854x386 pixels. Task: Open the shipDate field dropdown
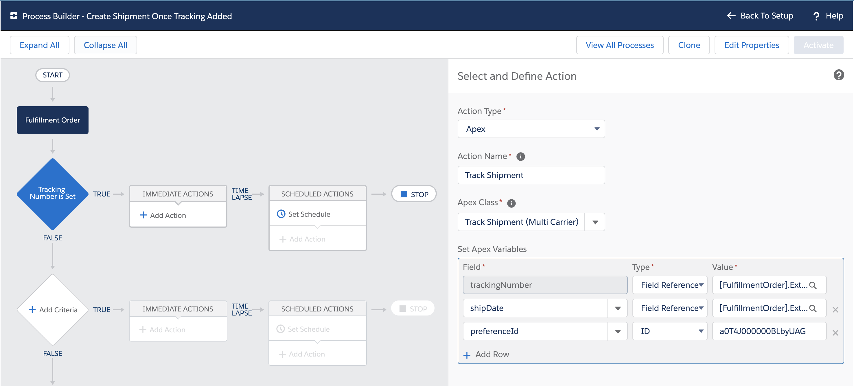617,308
